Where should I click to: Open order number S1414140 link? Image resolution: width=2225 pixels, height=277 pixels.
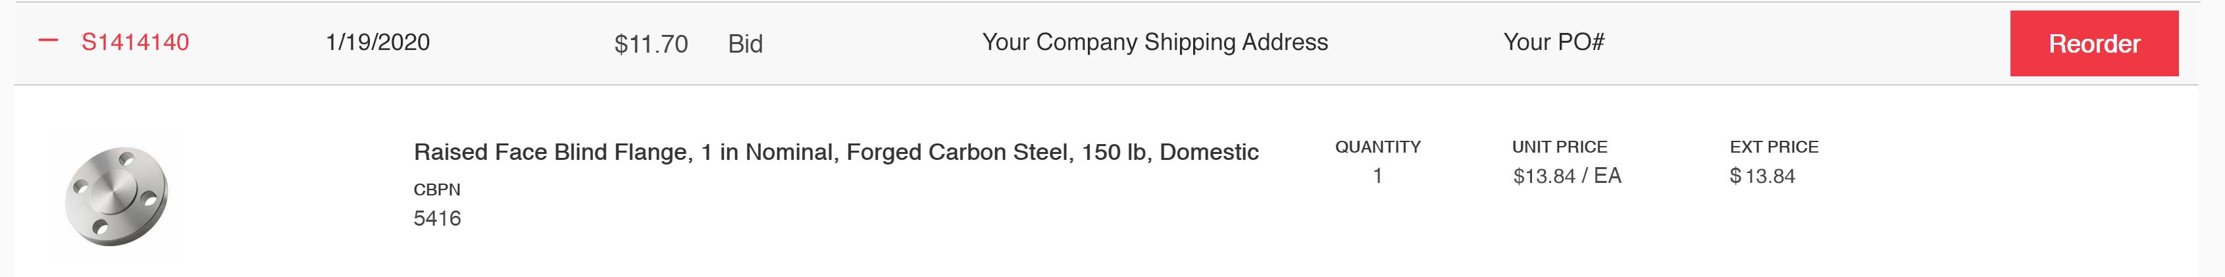(135, 42)
